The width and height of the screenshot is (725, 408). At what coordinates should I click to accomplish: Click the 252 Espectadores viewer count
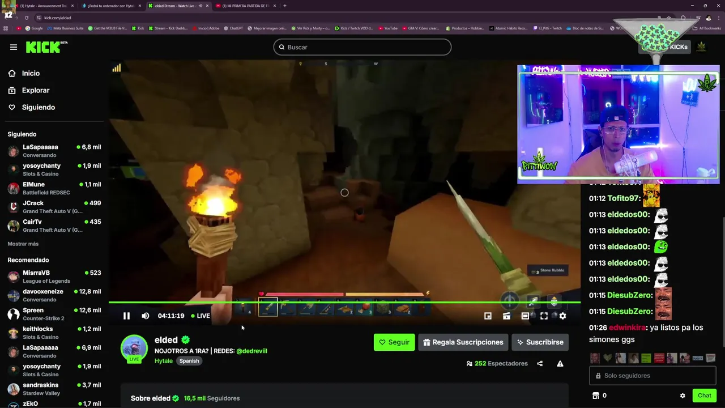(497, 363)
